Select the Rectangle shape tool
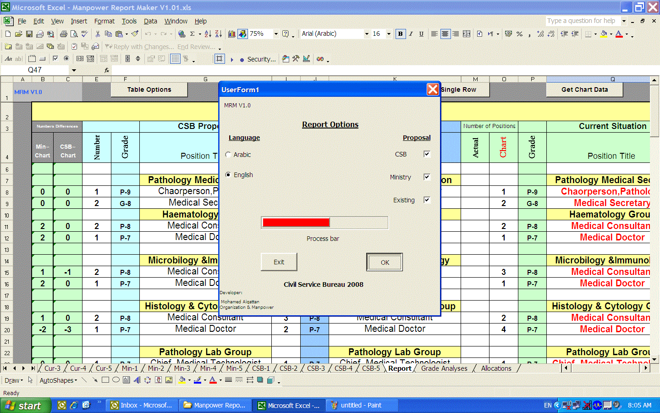This screenshot has height=413, width=660. pyautogui.click(x=105, y=380)
